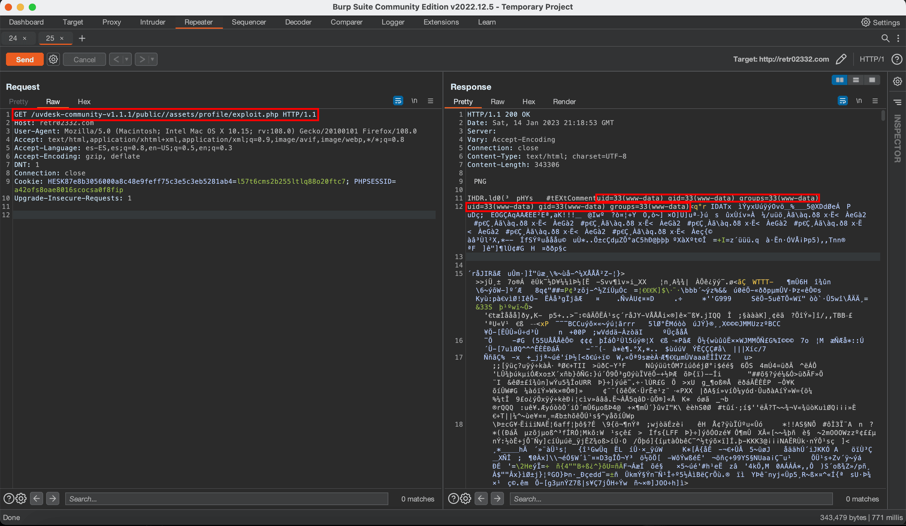
Task: Open the Target tab
Action: click(73, 22)
